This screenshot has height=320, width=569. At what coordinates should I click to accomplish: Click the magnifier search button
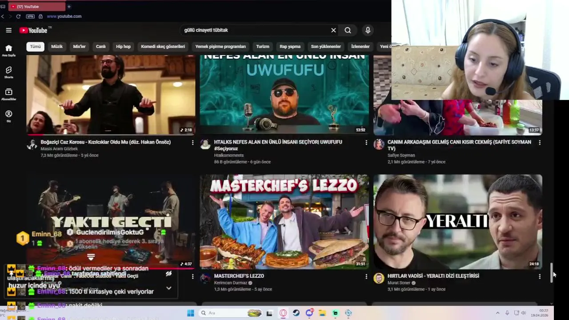pos(348,30)
